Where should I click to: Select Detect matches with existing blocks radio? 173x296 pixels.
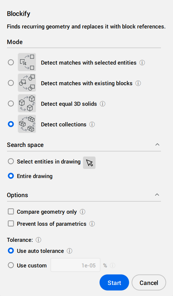[11, 83]
